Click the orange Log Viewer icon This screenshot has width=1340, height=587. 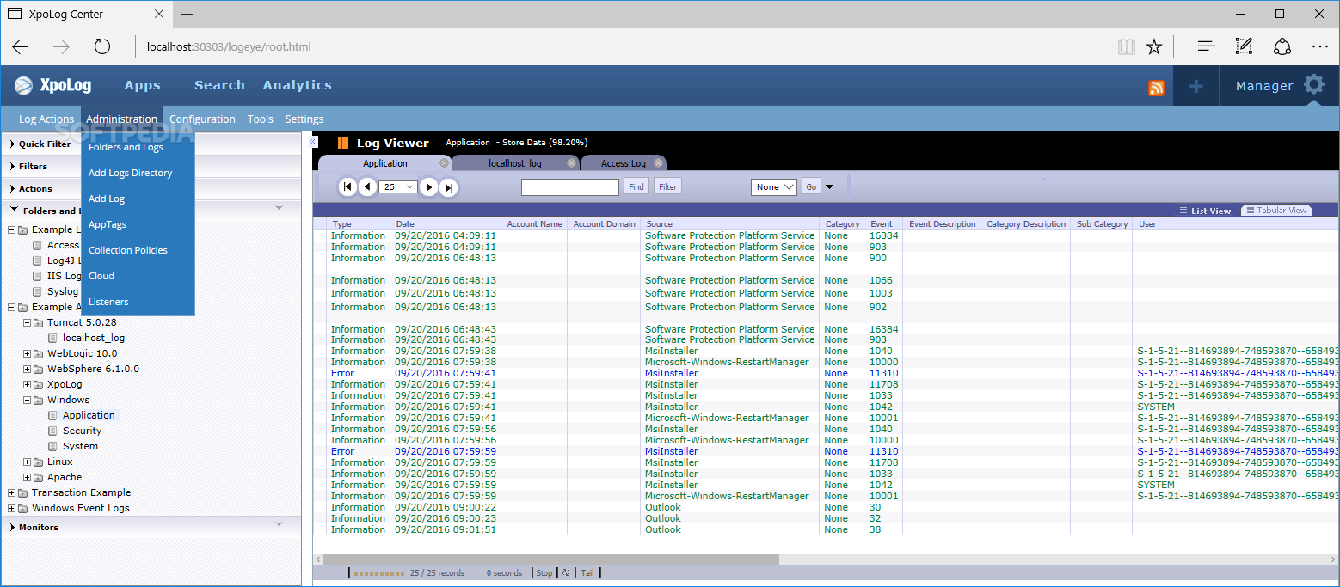pyautogui.click(x=342, y=143)
